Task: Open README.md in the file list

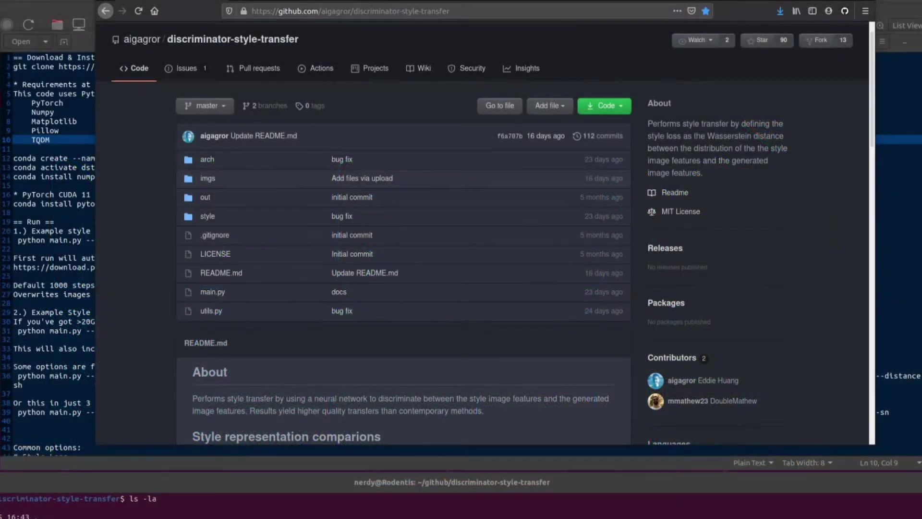Action: point(221,273)
